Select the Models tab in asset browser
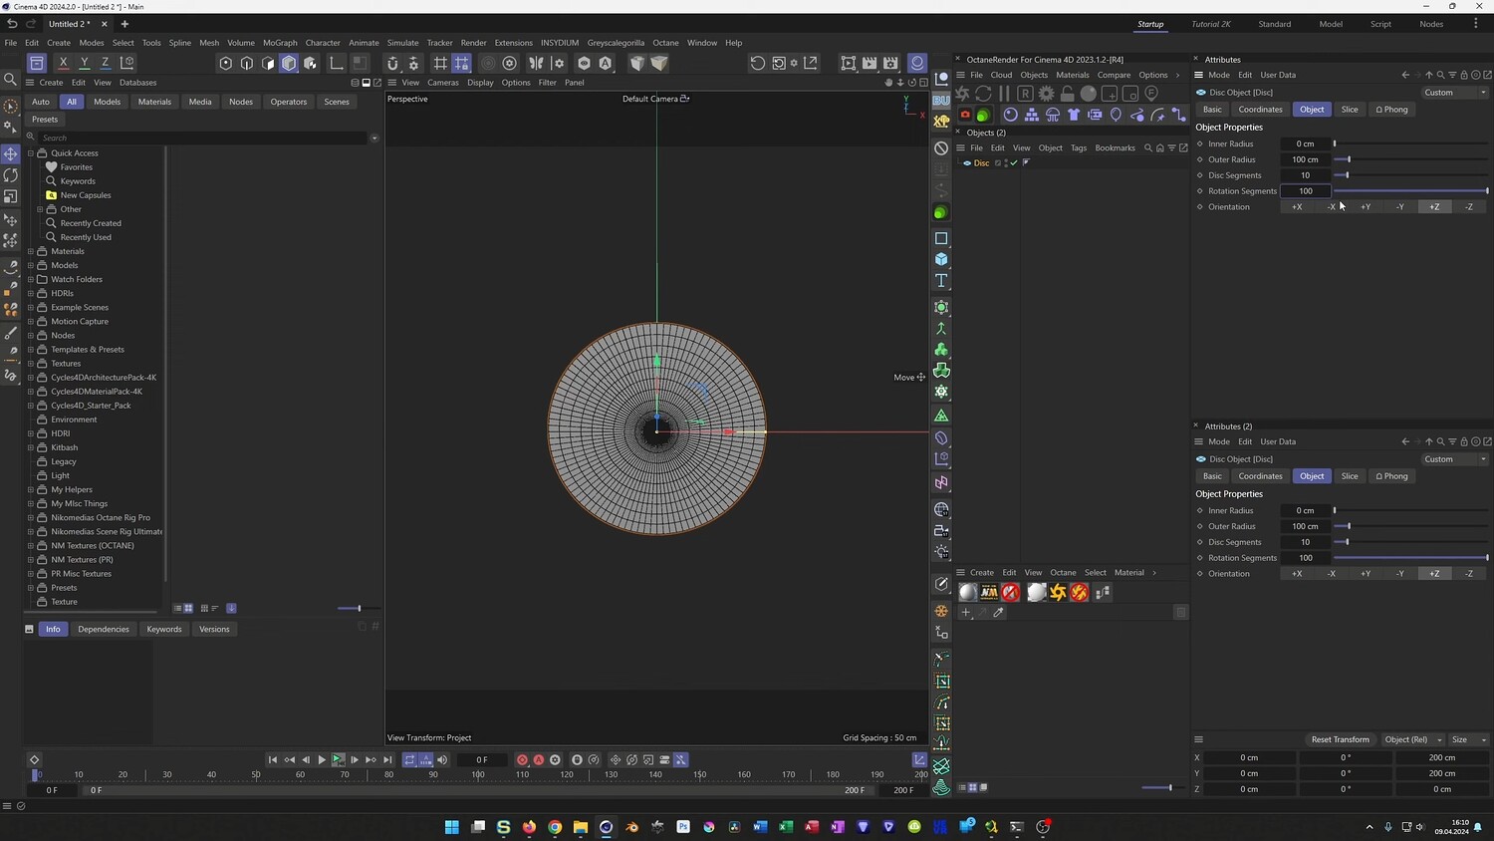The image size is (1494, 841). tap(107, 102)
